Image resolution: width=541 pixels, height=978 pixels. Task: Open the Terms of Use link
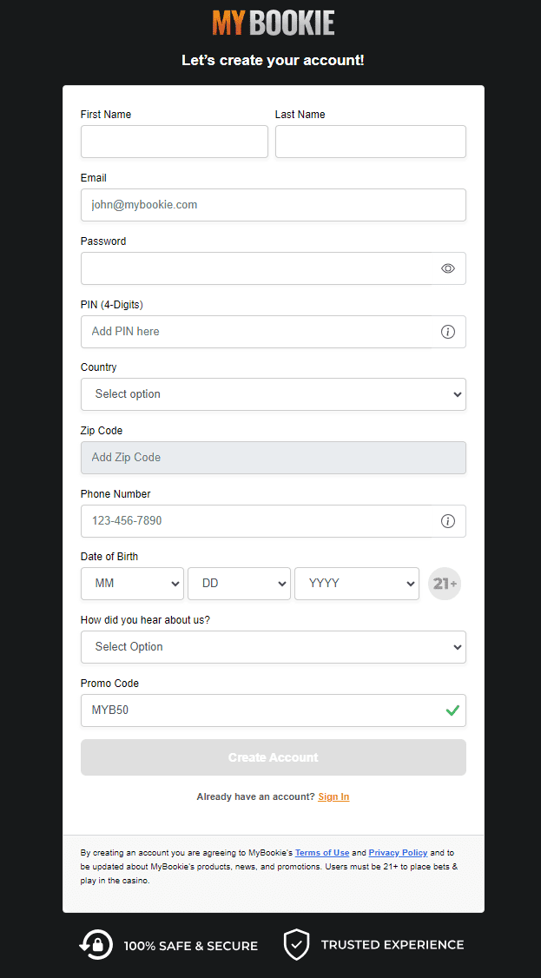click(x=321, y=852)
